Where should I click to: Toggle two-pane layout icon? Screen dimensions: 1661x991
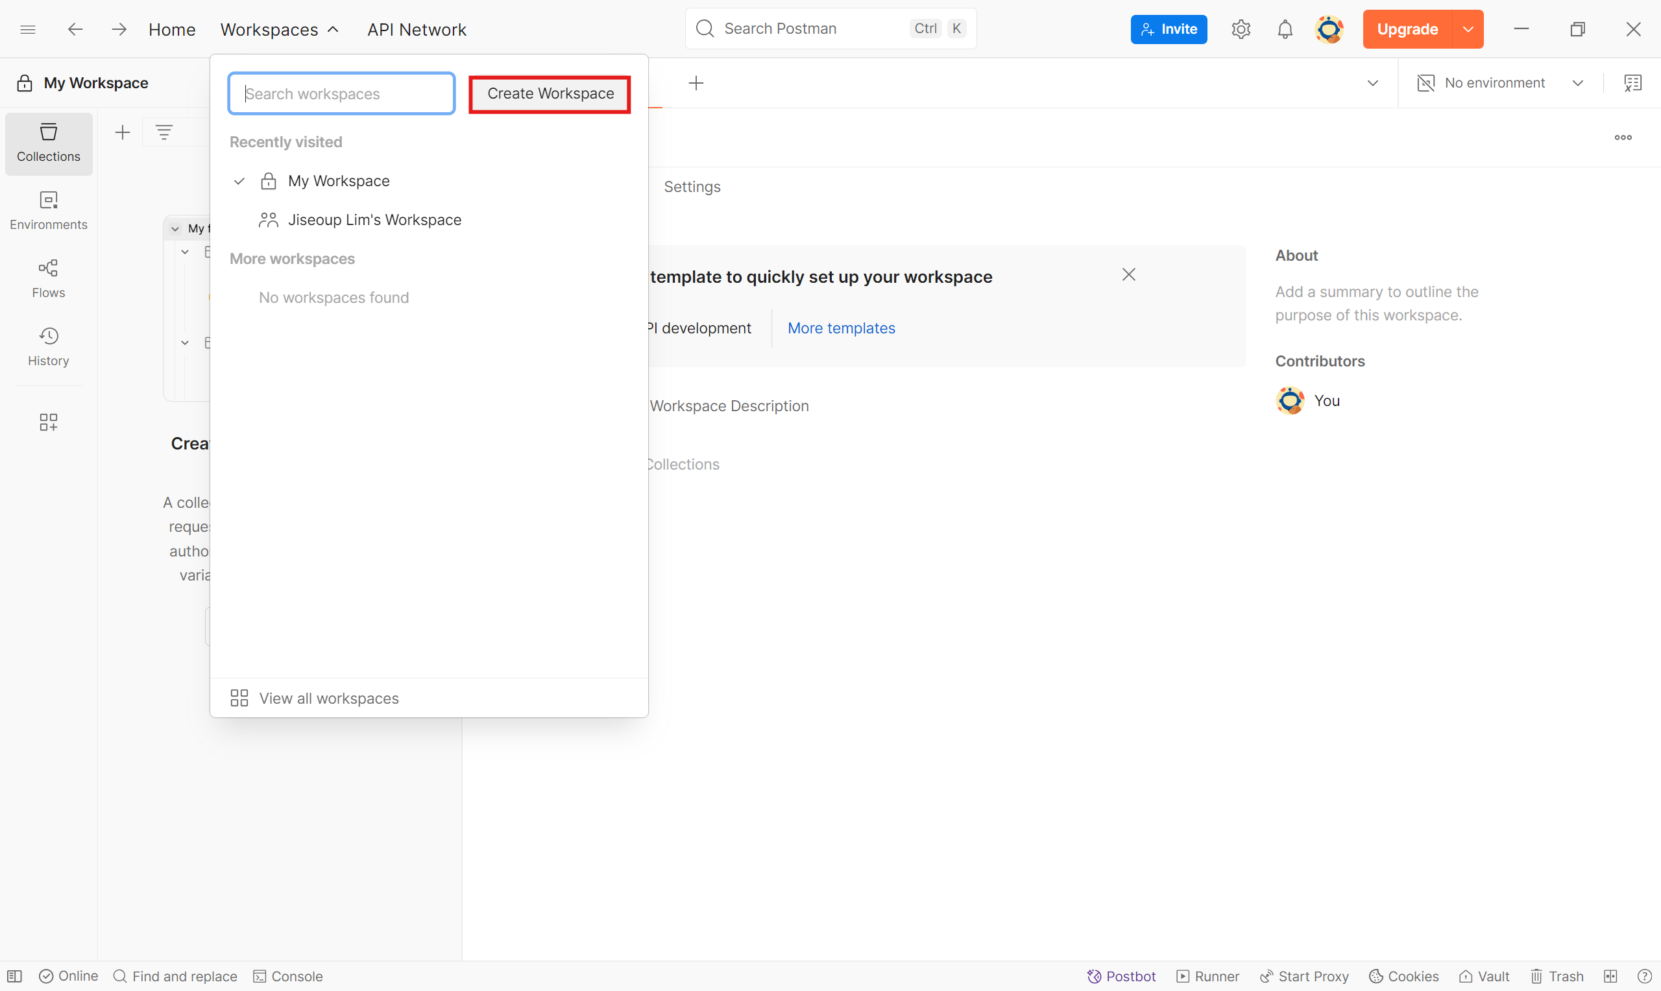[x=1610, y=976]
